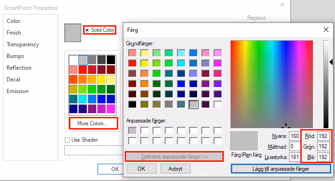The height and width of the screenshot is (181, 335).
Task: Click the Blå value field
Action: 323,157
